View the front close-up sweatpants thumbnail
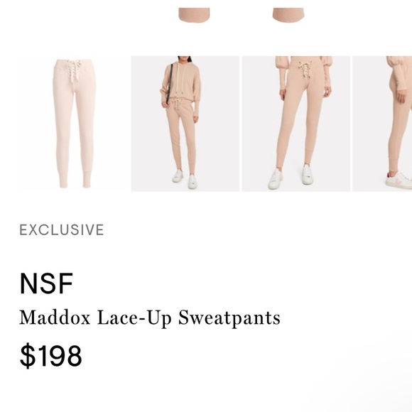Viewport: 412px width, 412px height. coord(296,124)
